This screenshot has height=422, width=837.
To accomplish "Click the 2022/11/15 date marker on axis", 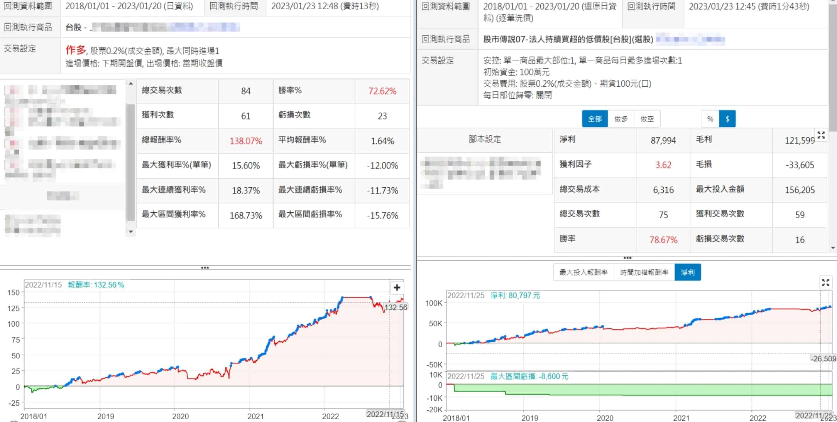I will (385, 414).
